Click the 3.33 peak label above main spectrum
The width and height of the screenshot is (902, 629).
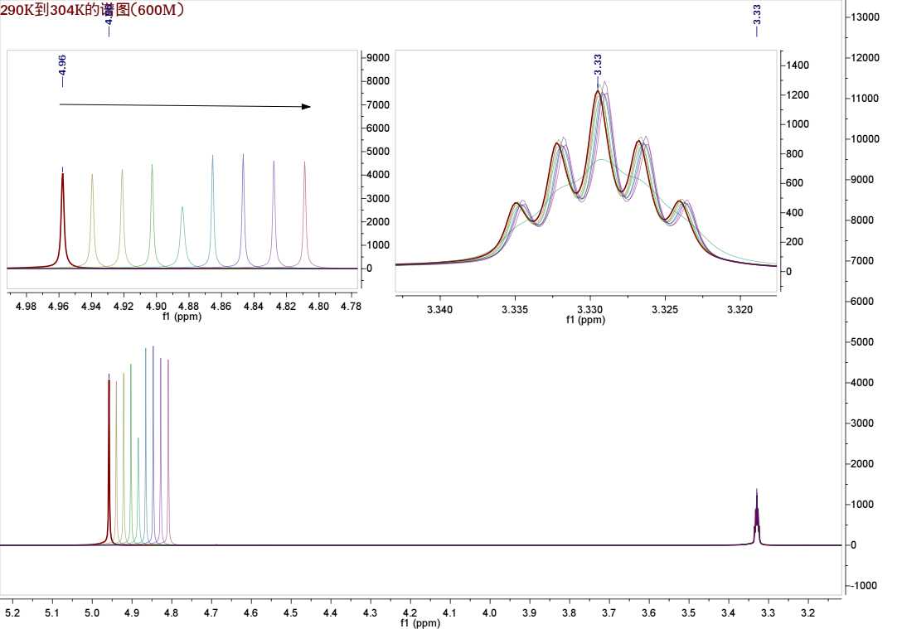757,18
